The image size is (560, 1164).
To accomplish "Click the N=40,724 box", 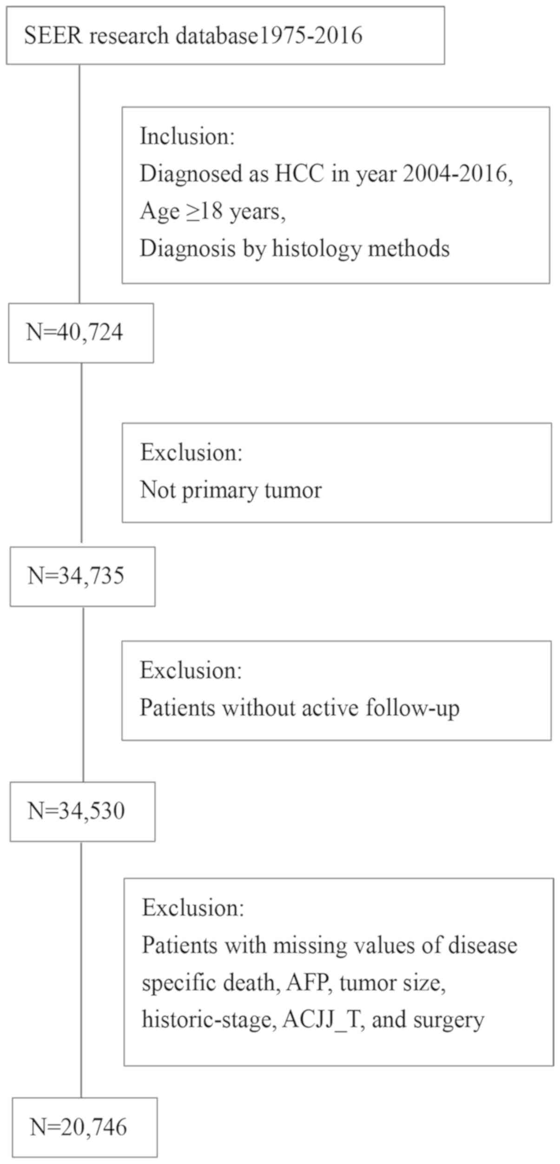I will coord(81,333).
